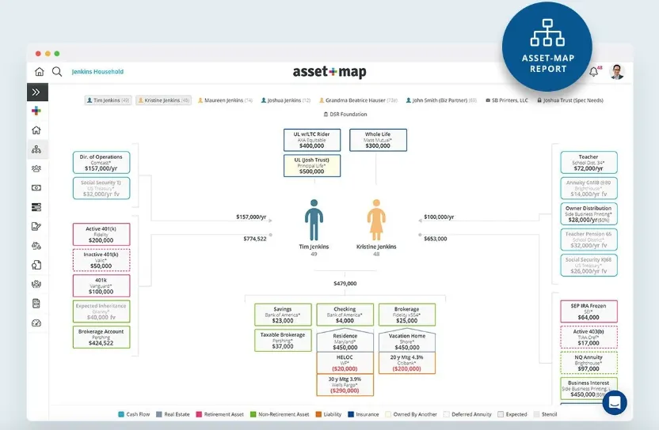Viewport: 659px width, 430px height.
Task: Select the Checking $4,000 card
Action: [345, 315]
